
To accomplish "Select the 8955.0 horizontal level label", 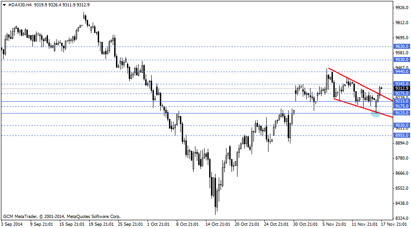I will [x=402, y=135].
